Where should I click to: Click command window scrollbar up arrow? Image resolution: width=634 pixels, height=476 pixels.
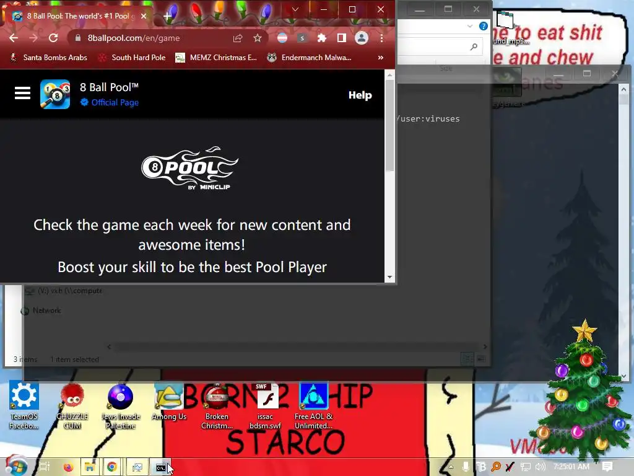624,89
